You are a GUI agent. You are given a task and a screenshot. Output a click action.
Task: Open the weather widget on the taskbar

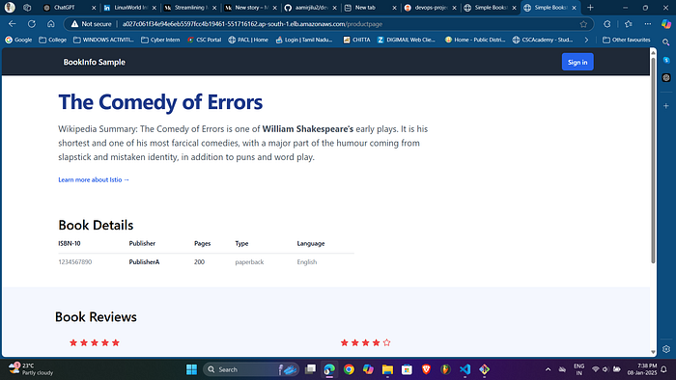[30, 368]
